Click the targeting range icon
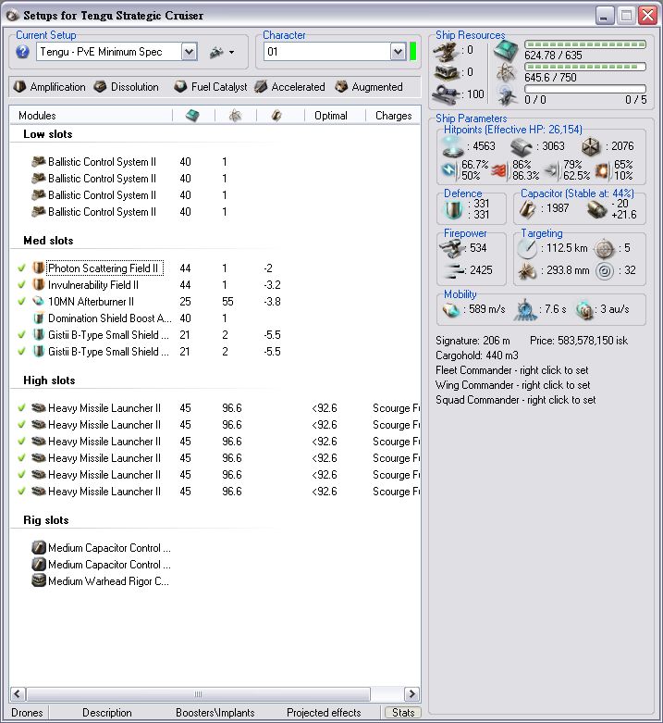Screen dimensions: 663x723 click(527, 249)
